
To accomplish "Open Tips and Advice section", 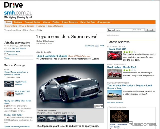I will 32,22.
